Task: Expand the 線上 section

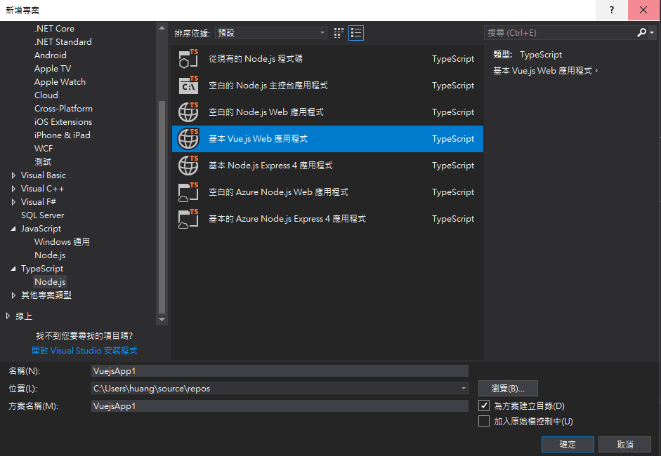Action: point(8,316)
